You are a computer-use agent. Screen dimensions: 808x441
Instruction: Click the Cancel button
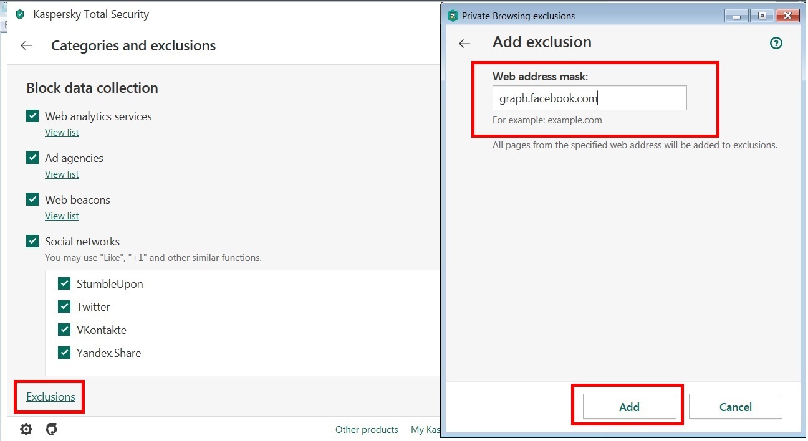pos(735,407)
